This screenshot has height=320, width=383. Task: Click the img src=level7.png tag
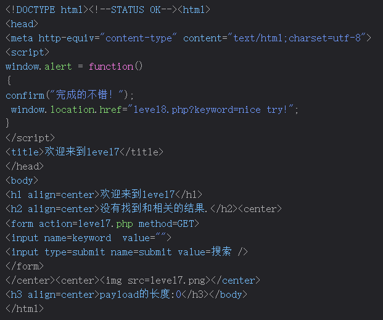pos(155,280)
